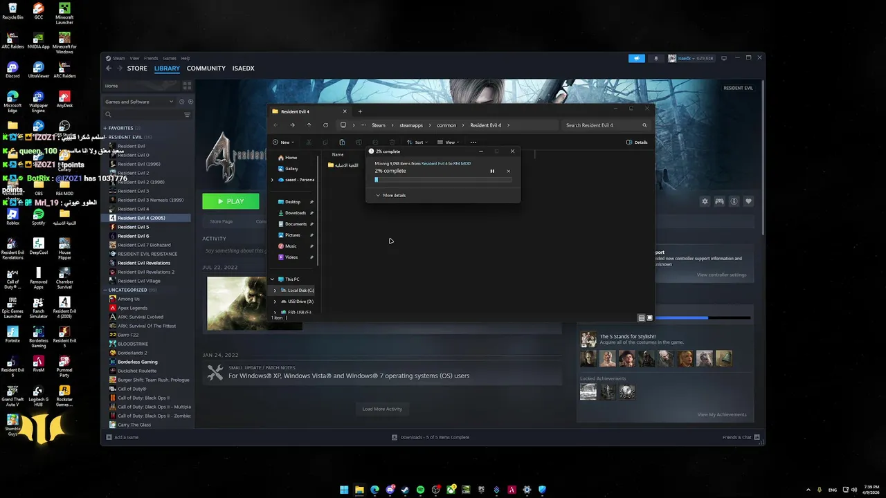The height and width of the screenshot is (498, 886).
Task: Collapse the This PC tree node
Action: coord(272,279)
